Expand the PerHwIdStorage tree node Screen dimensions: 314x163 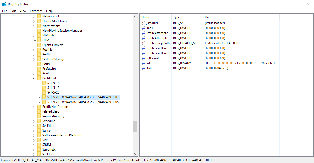(x=34, y=59)
